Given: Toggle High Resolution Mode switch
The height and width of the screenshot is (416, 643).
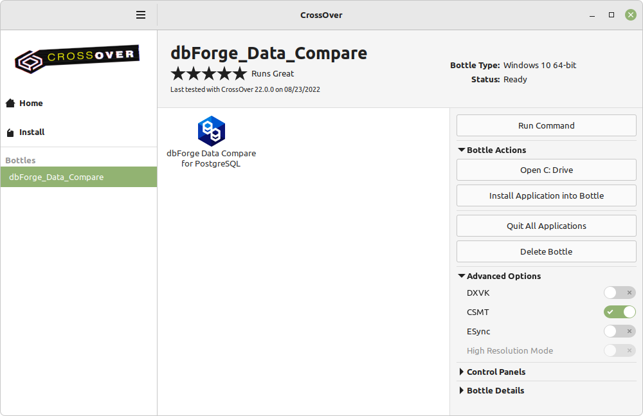Looking at the screenshot, I should point(619,351).
